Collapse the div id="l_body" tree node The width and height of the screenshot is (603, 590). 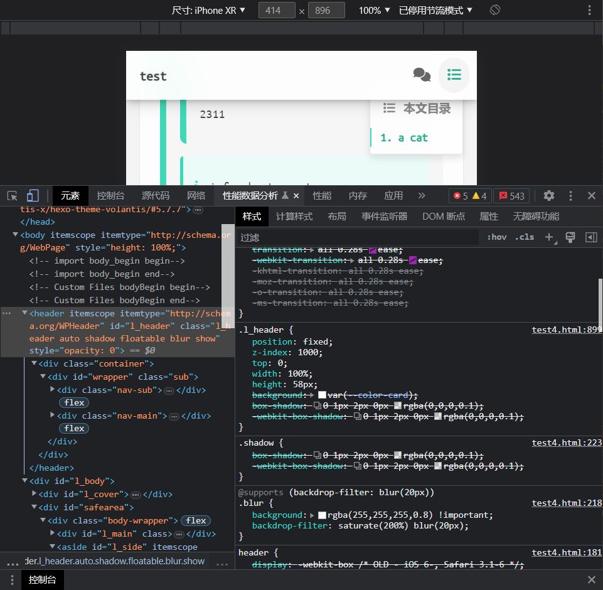click(24, 481)
